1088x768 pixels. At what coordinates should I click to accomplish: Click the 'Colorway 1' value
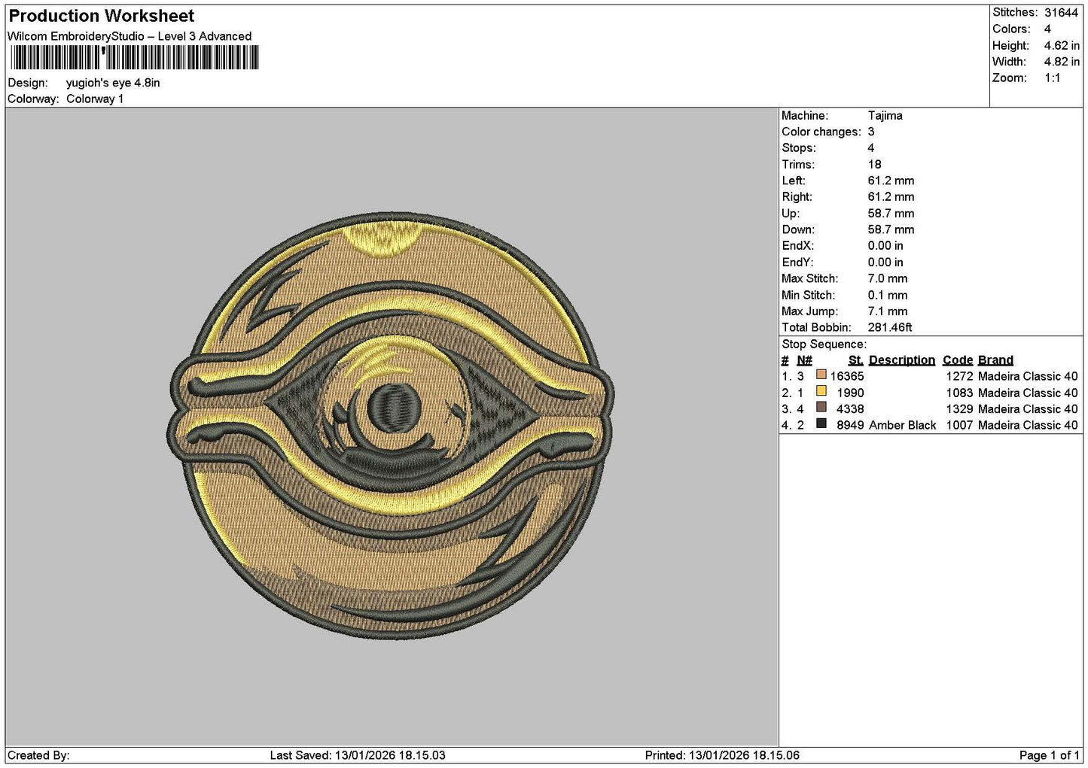(95, 99)
